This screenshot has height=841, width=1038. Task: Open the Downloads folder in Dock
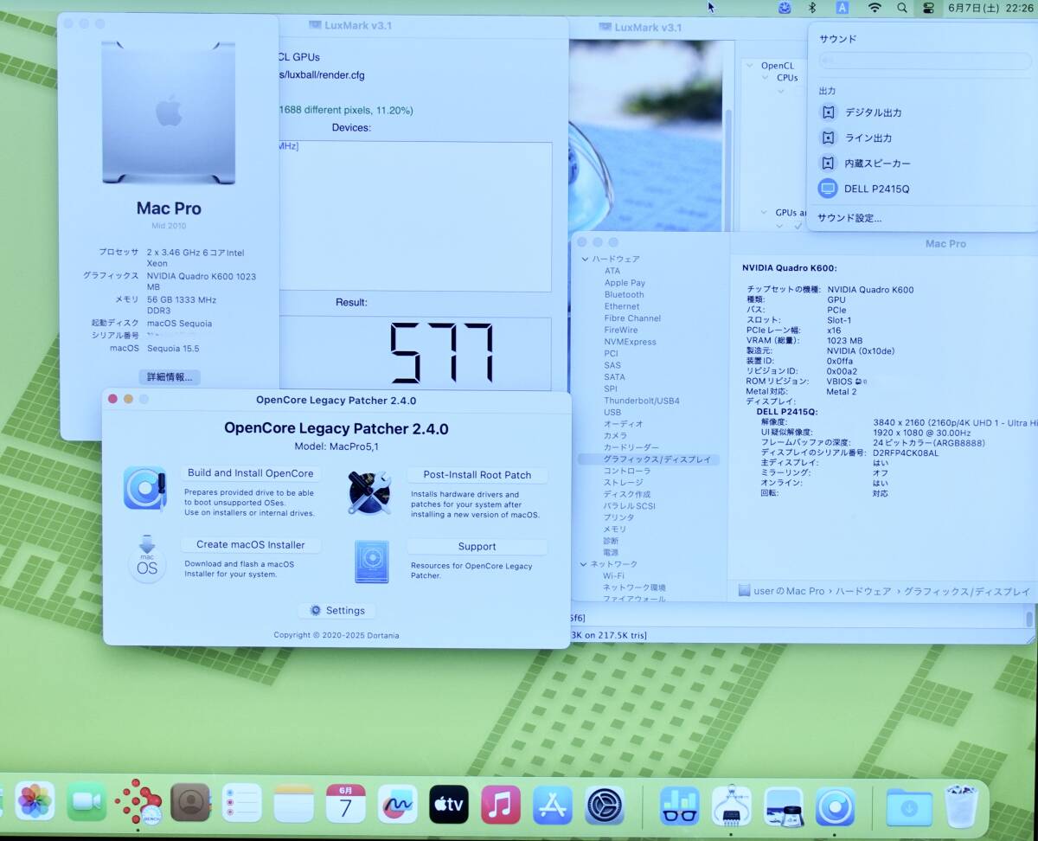point(909,807)
